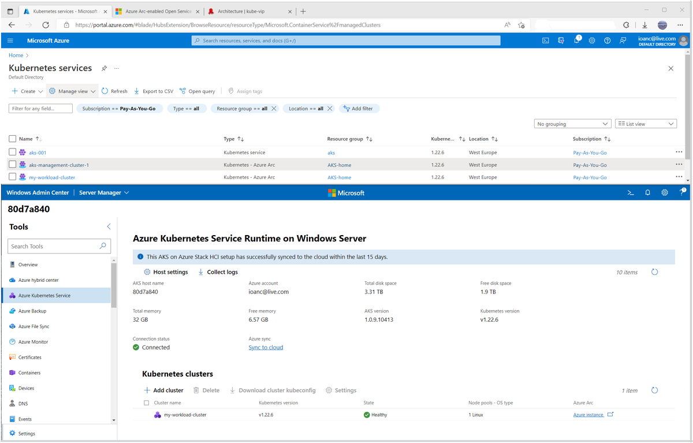Browser refresh page button
Viewport: 693px width, 443px height.
(x=46, y=25)
